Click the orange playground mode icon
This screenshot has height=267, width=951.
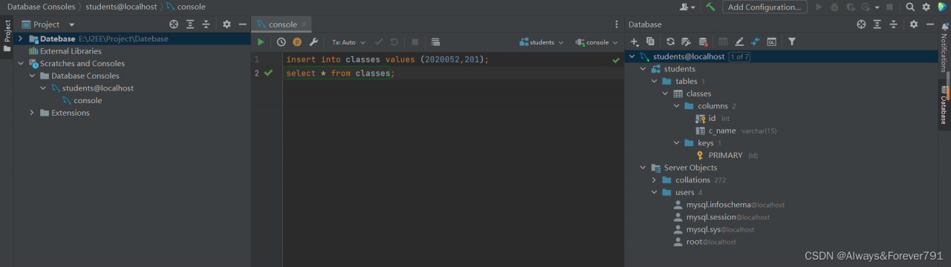[297, 42]
